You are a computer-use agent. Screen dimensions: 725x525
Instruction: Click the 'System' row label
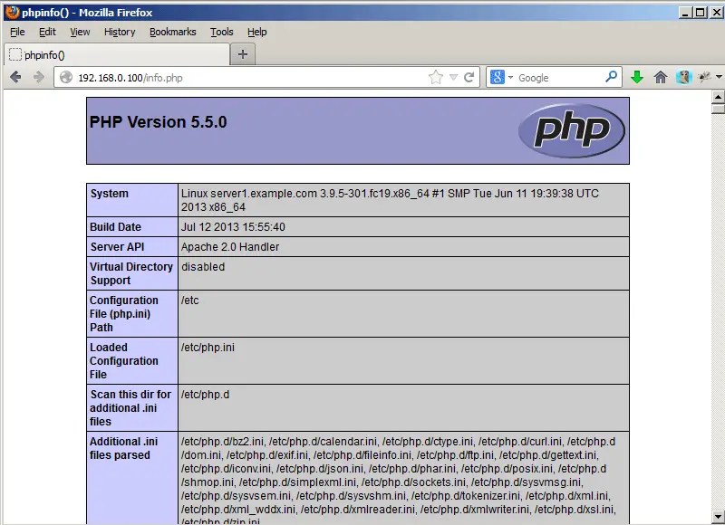(110, 194)
